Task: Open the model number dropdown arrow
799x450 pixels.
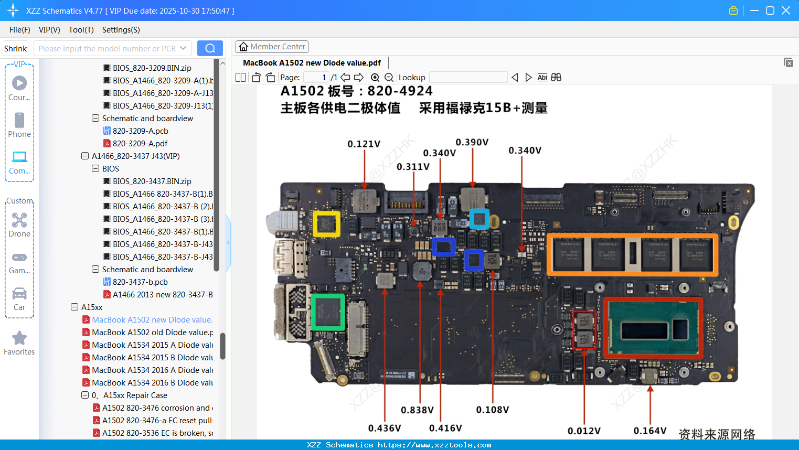Action: pos(183,48)
